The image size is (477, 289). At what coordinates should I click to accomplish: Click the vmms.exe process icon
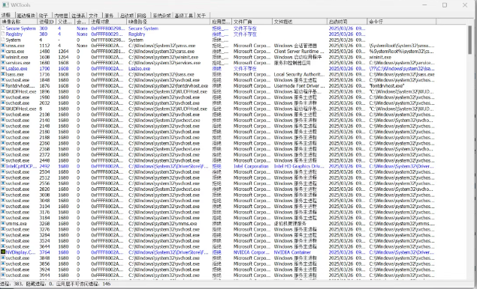[x=3, y=224]
